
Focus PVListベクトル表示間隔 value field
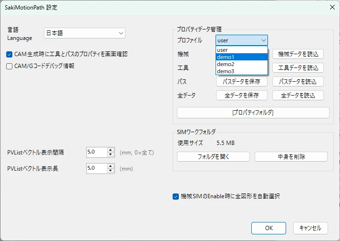point(97,152)
